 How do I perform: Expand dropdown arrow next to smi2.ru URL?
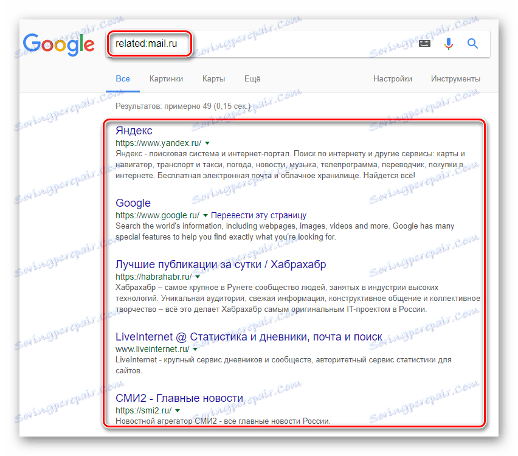point(178,411)
